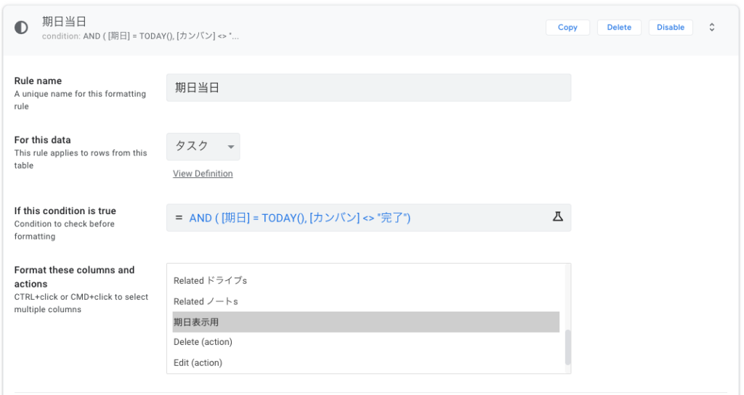This screenshot has width=744, height=395.
Task: Edit the AND condition expression field
Action: 363,218
